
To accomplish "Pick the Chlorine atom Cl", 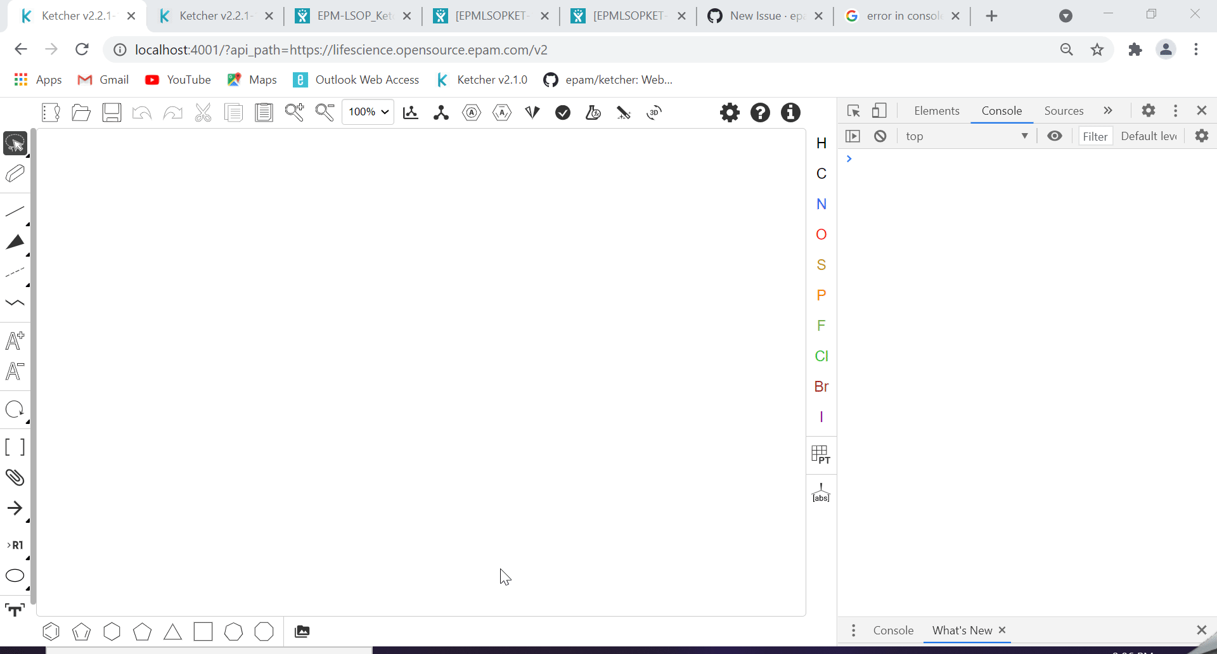I will pyautogui.click(x=821, y=356).
